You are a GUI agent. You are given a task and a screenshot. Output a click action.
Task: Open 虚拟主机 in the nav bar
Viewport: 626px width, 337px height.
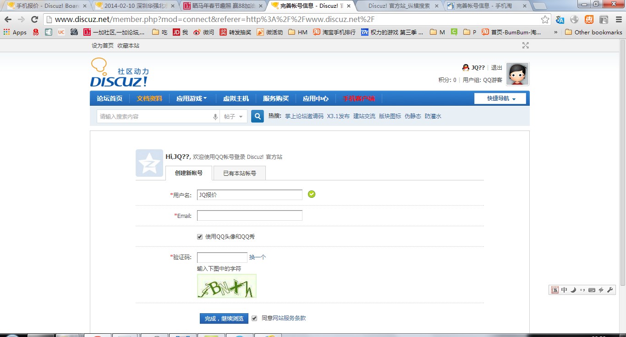(236, 98)
